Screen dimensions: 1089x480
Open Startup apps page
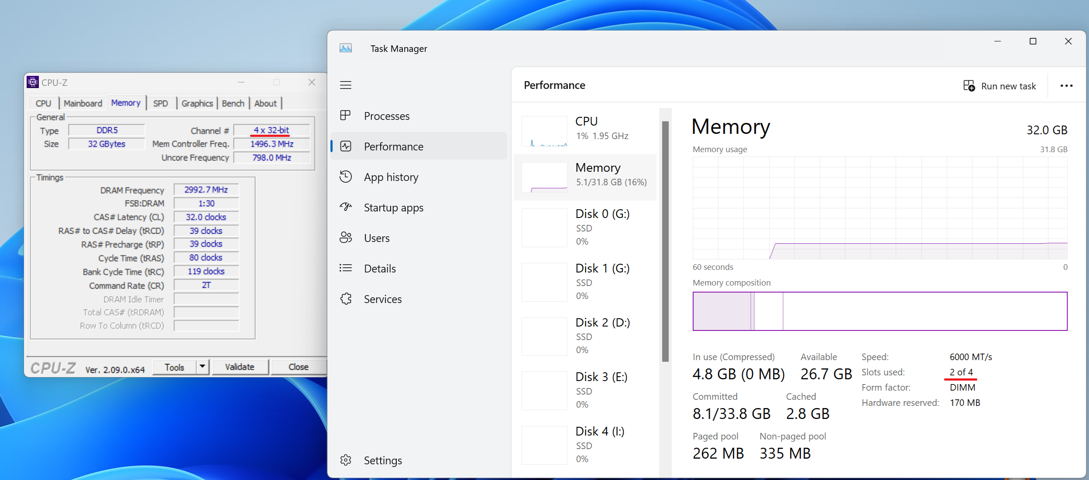[419, 208]
